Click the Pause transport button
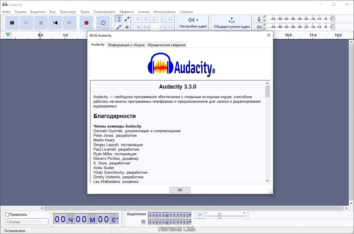The height and width of the screenshot is (234, 354). coord(12,23)
